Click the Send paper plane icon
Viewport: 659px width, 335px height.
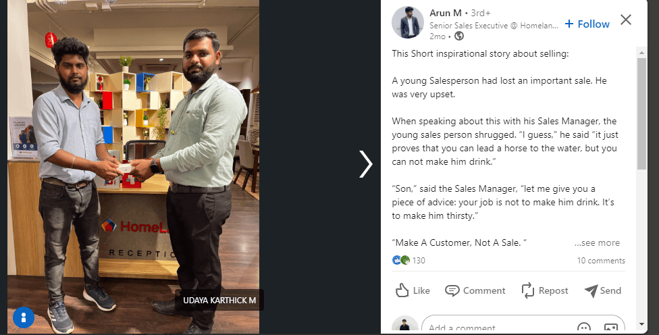point(591,290)
